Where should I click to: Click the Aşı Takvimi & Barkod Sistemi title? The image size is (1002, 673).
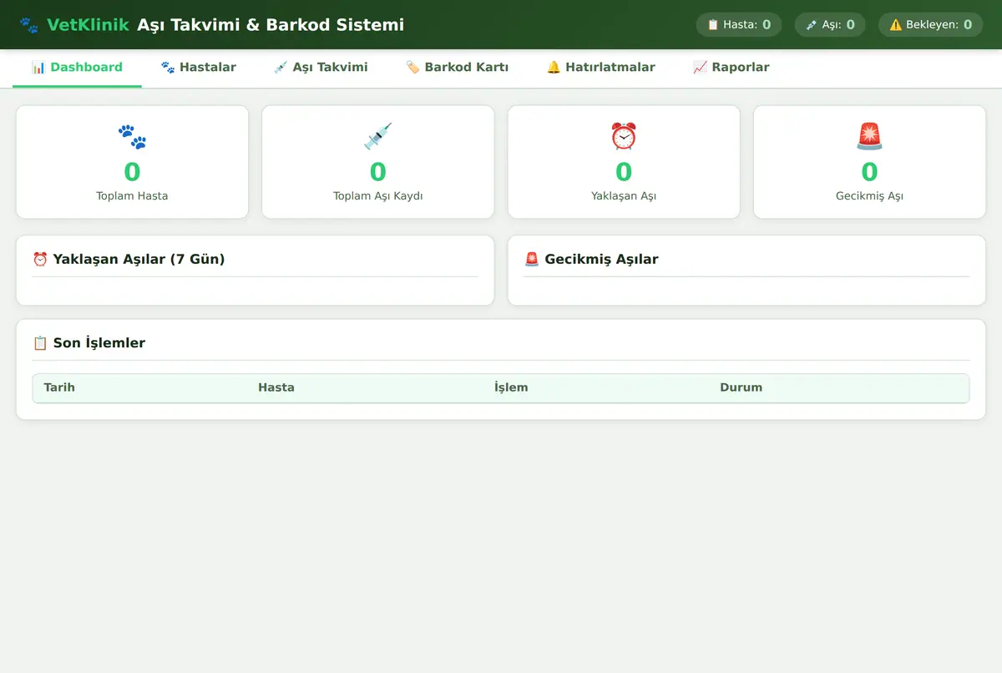271,25
